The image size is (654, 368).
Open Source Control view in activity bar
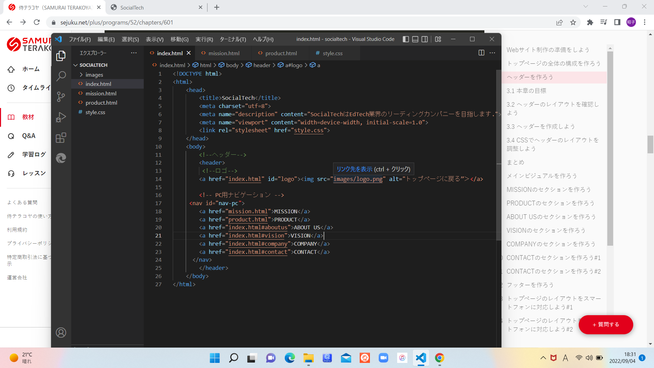[x=61, y=97]
